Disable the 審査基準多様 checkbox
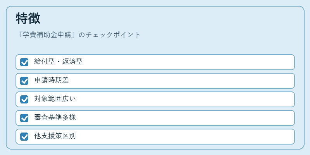 24,118
